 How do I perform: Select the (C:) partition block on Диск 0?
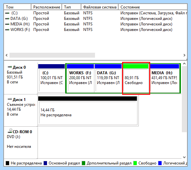[x=51, y=78]
